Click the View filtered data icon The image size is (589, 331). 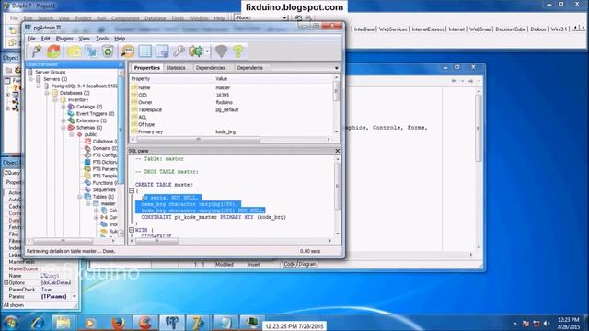[x=162, y=51]
